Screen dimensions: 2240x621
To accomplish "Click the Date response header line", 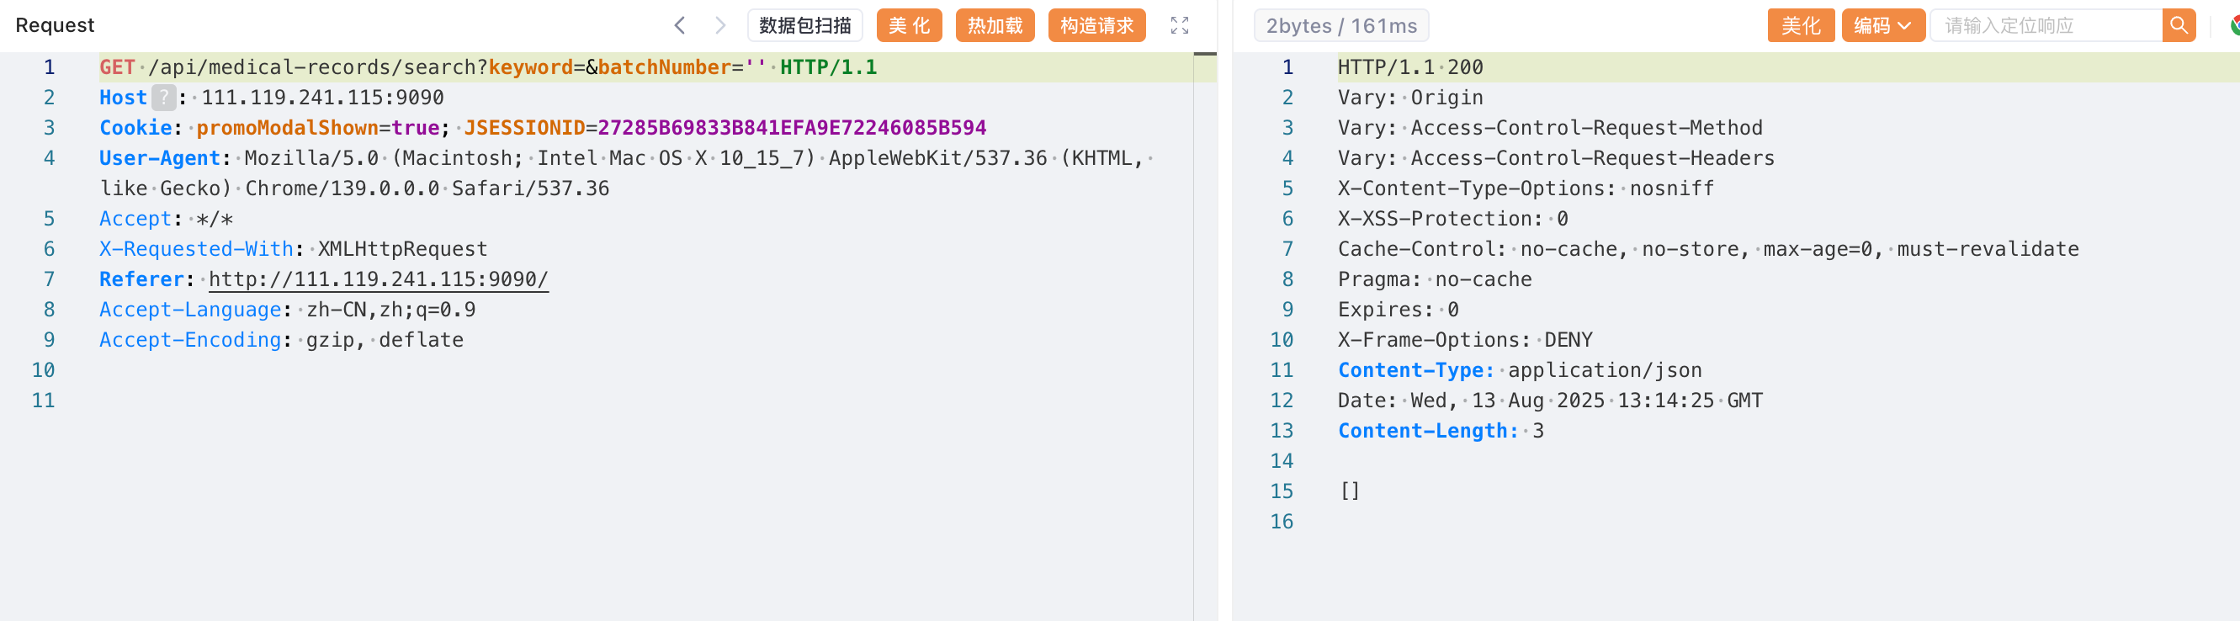I will click(x=1549, y=401).
